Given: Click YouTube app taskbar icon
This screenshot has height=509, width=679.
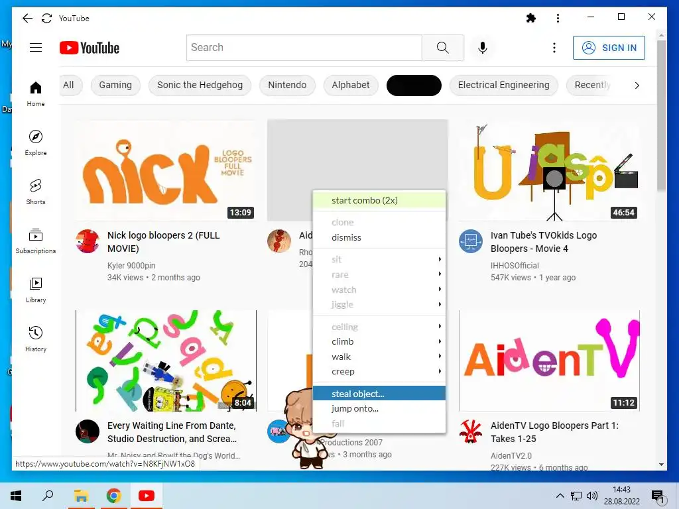Looking at the screenshot, I should pyautogui.click(x=147, y=496).
